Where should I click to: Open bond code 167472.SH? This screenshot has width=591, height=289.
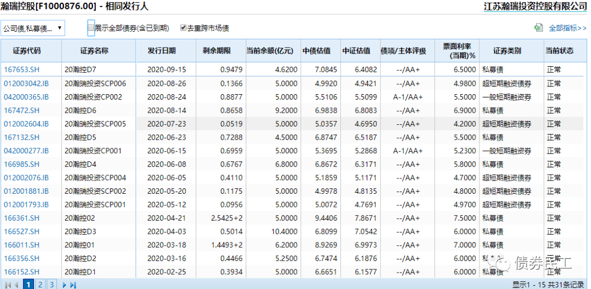pyautogui.click(x=21, y=111)
